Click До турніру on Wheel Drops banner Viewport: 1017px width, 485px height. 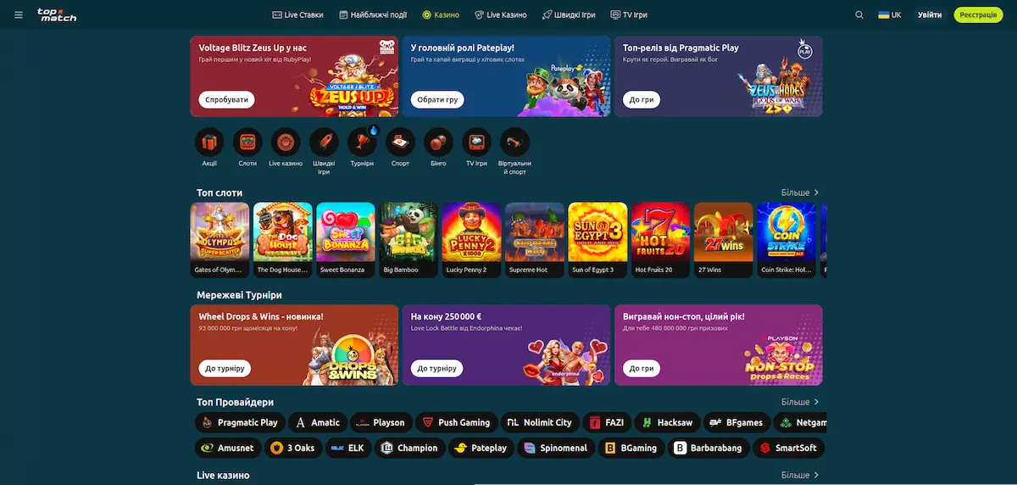click(225, 369)
